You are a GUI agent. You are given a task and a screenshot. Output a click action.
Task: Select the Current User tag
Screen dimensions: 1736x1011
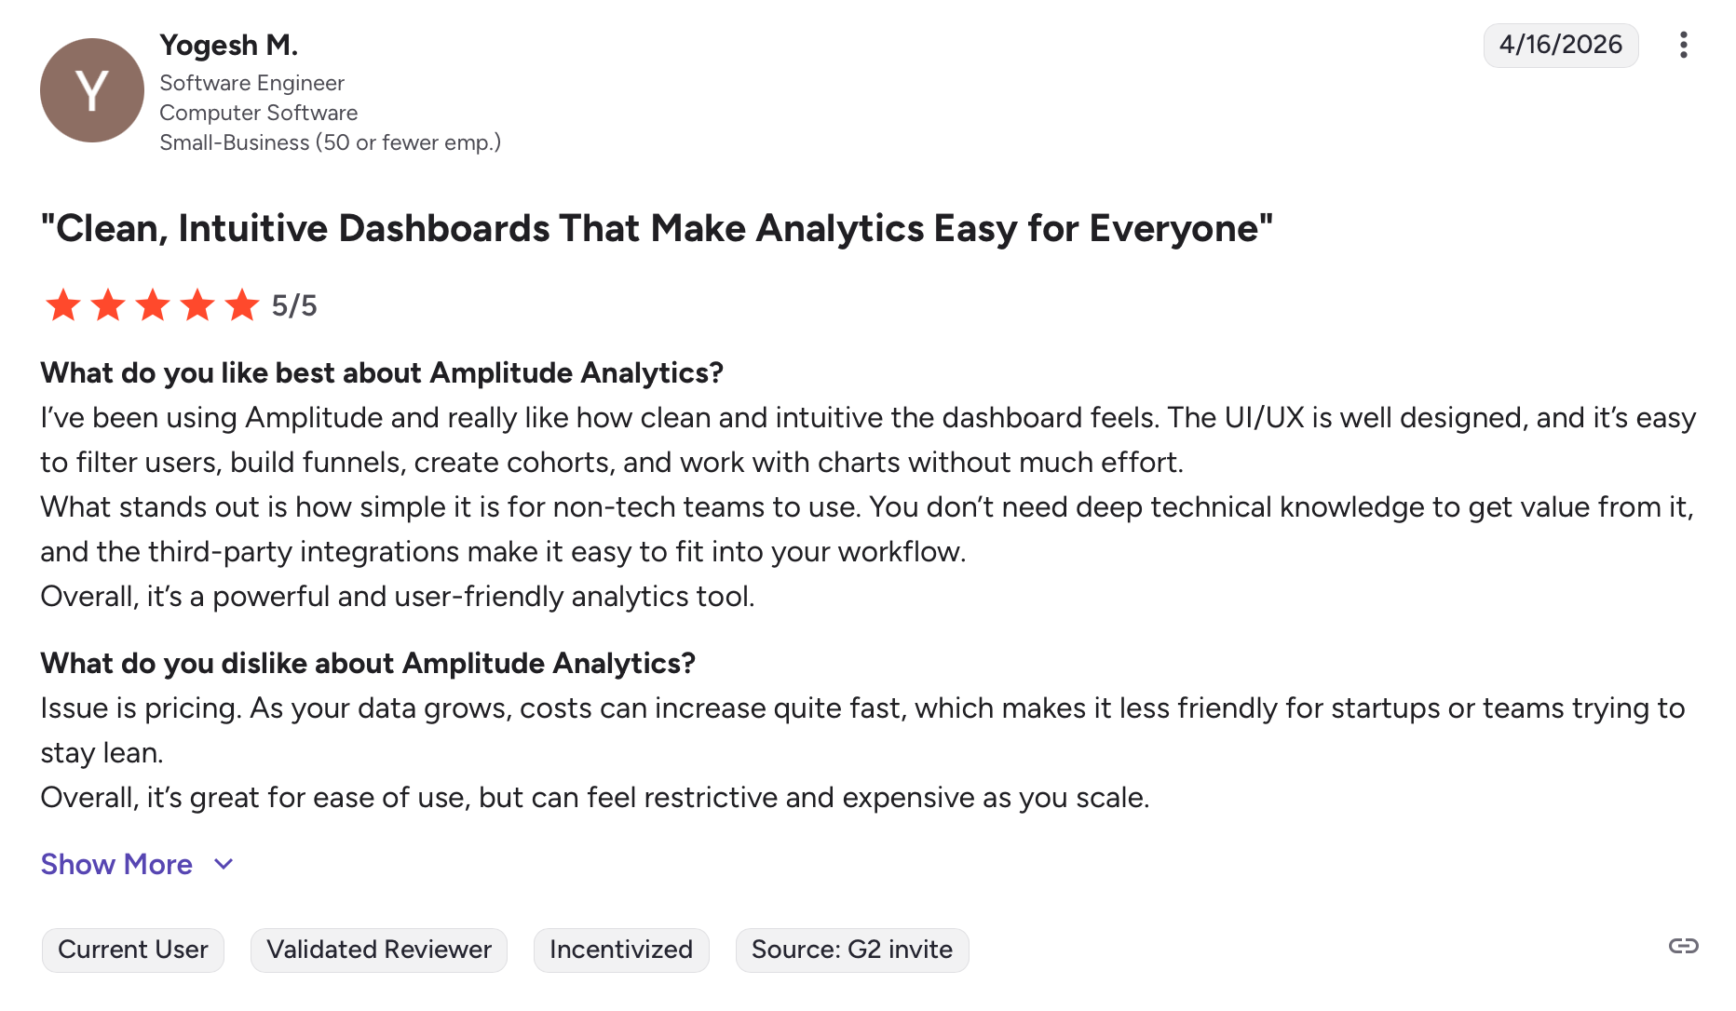click(132, 950)
